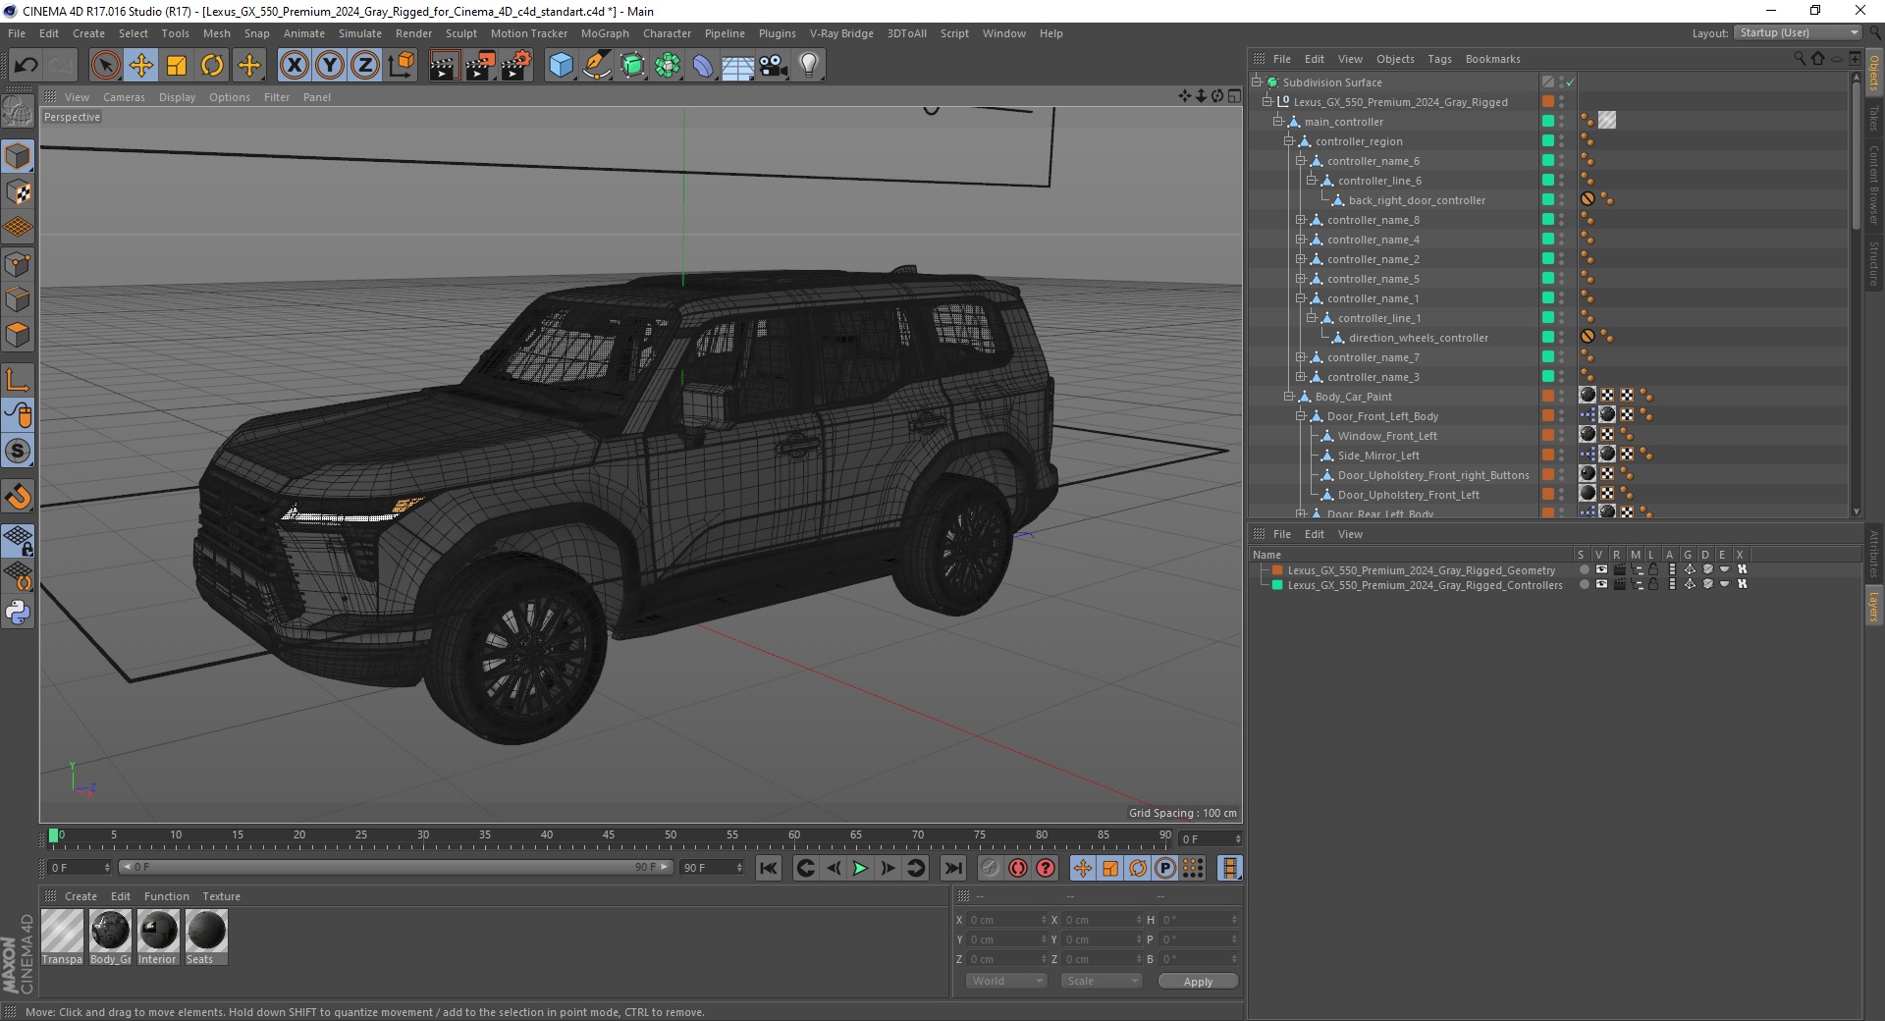The image size is (1885, 1021).
Task: Toggle Y axis lock
Action: (330, 66)
